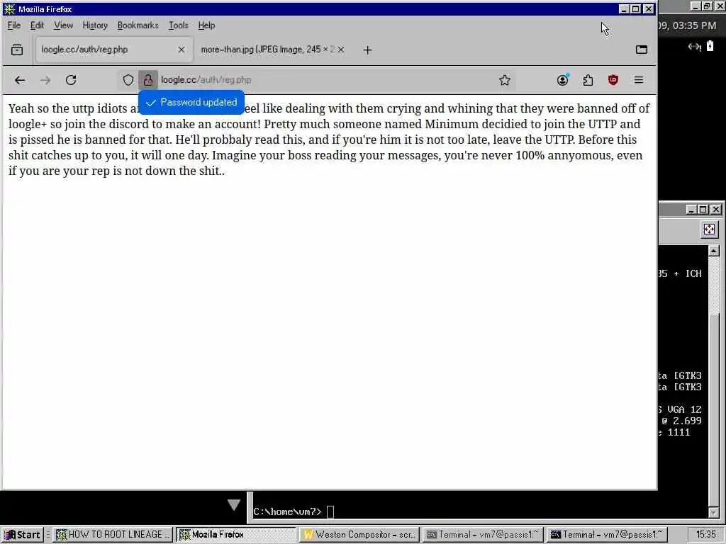Viewport: 726px width, 544px height.
Task: Close the background window with fullscreen icon
Action: click(716, 210)
